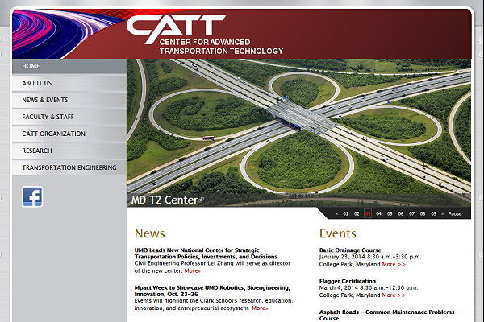Click 'January 23, 2014 8:30 a.m.-3:30 p.m.' text
This screenshot has width=484, height=322.
[x=370, y=257]
